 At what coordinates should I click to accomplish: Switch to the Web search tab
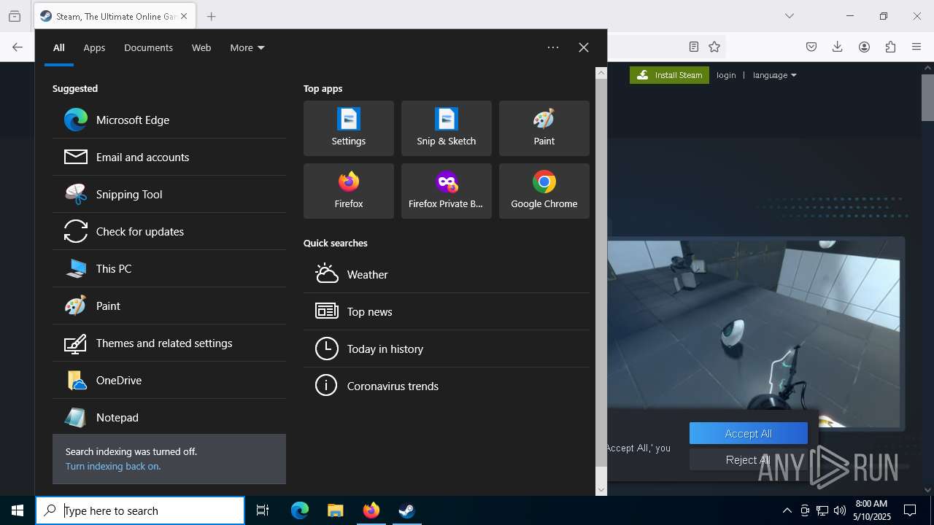point(201,47)
